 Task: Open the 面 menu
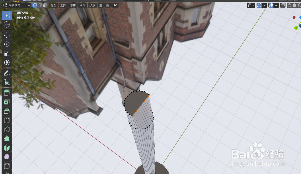[x=107, y=5]
